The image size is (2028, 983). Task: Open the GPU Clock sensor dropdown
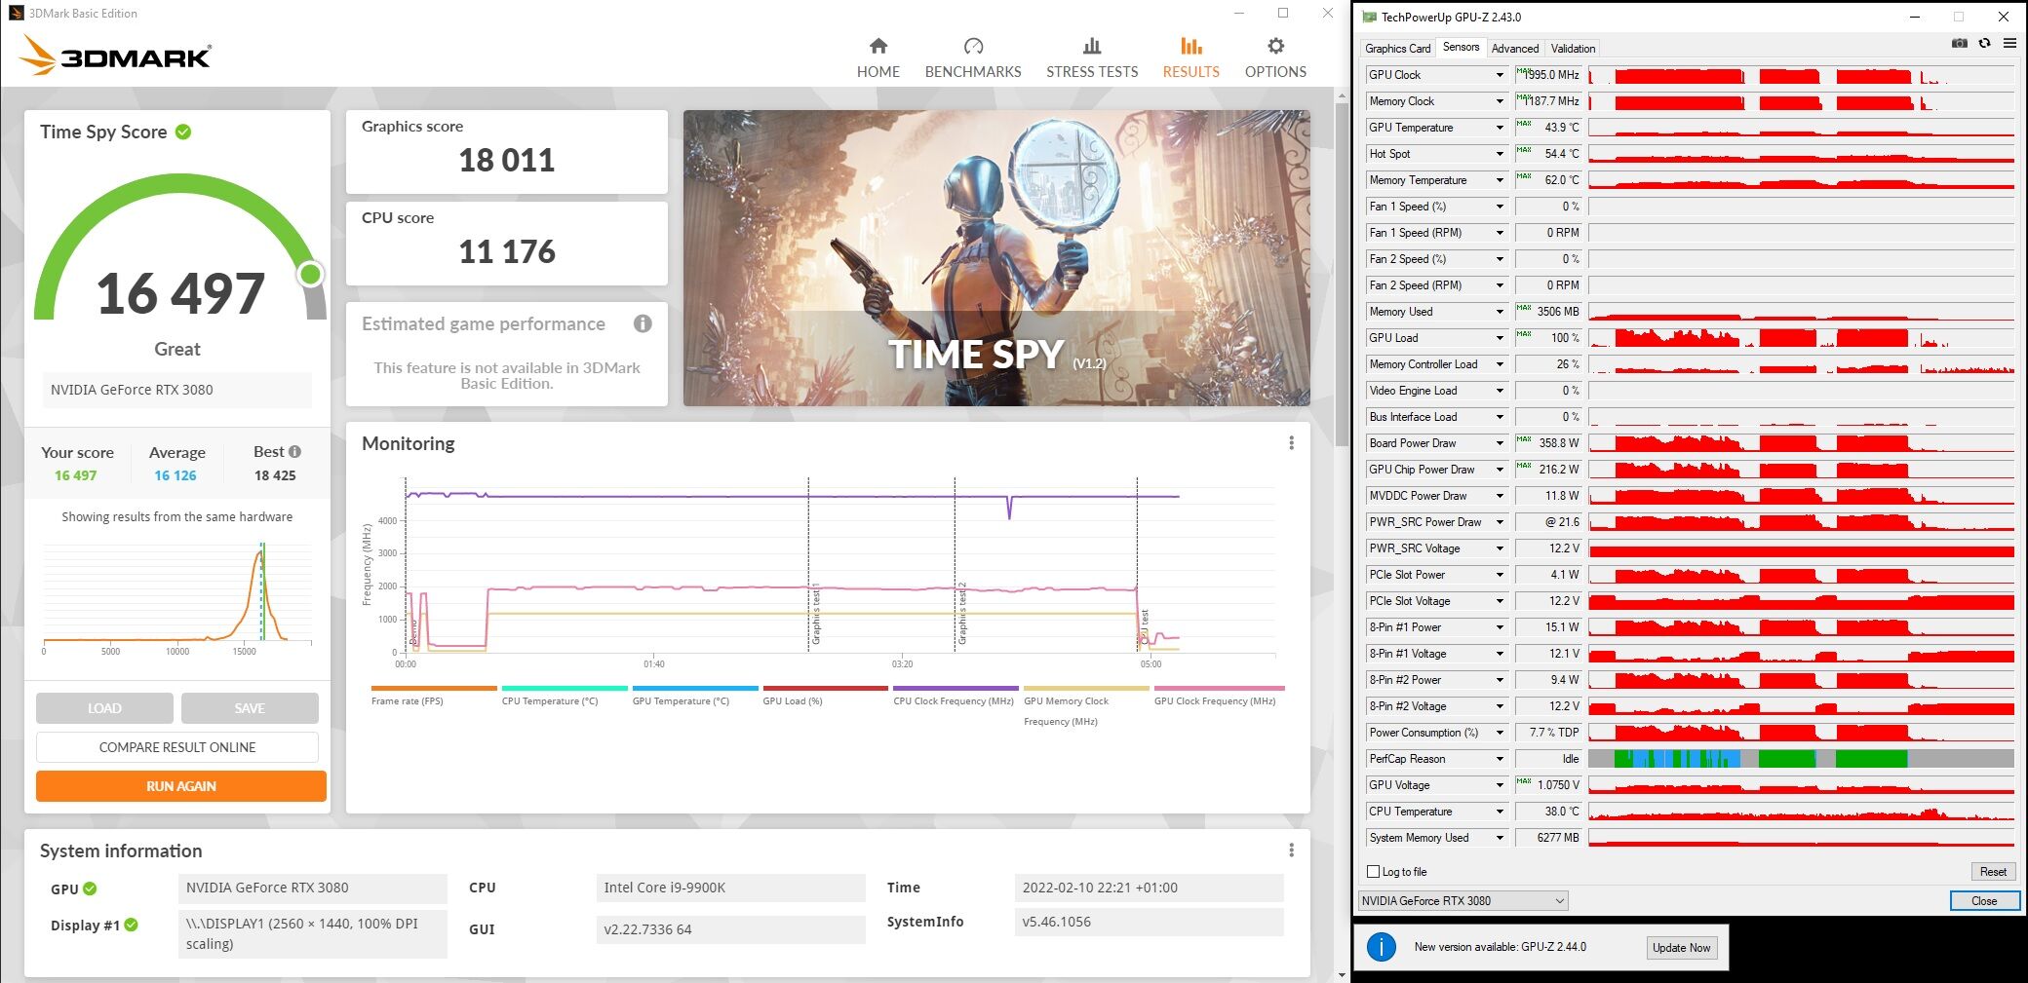1500,75
